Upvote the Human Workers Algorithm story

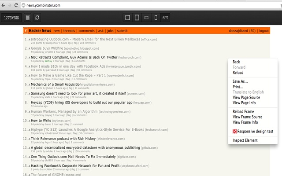pyautogui.click(x=30, y=112)
